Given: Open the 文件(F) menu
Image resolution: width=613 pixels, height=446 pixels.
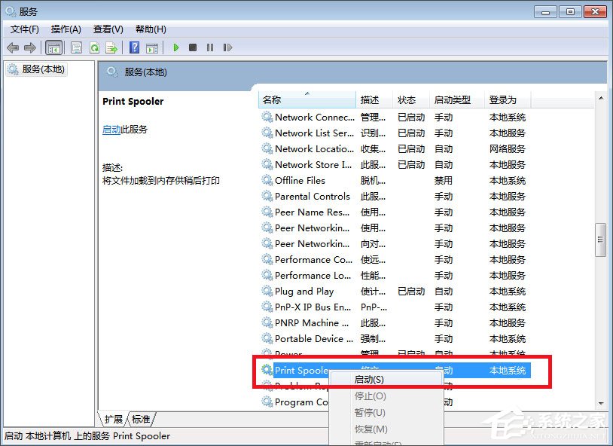Looking at the screenshot, I should [23, 29].
